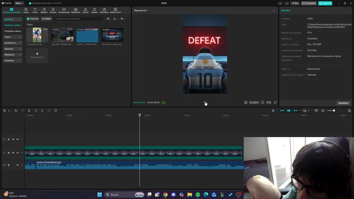The width and height of the screenshot is (354, 199).
Task: Click the Pro button
Action: pos(295,3)
